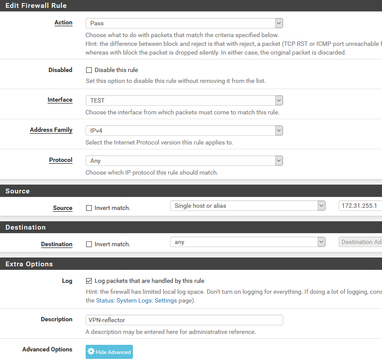The image size is (382, 361).
Task: Open the Source type dropdown Single host
Action: click(x=247, y=206)
